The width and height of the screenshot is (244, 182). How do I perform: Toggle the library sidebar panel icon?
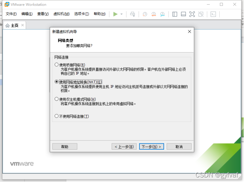pyautogui.click(x=175, y=14)
